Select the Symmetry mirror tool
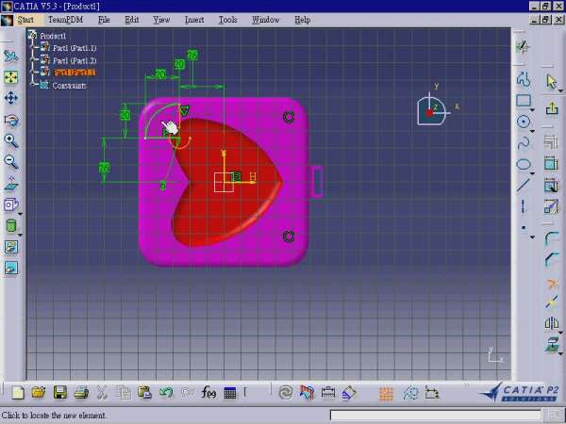Screen dimensions: 566x424 click(551, 323)
